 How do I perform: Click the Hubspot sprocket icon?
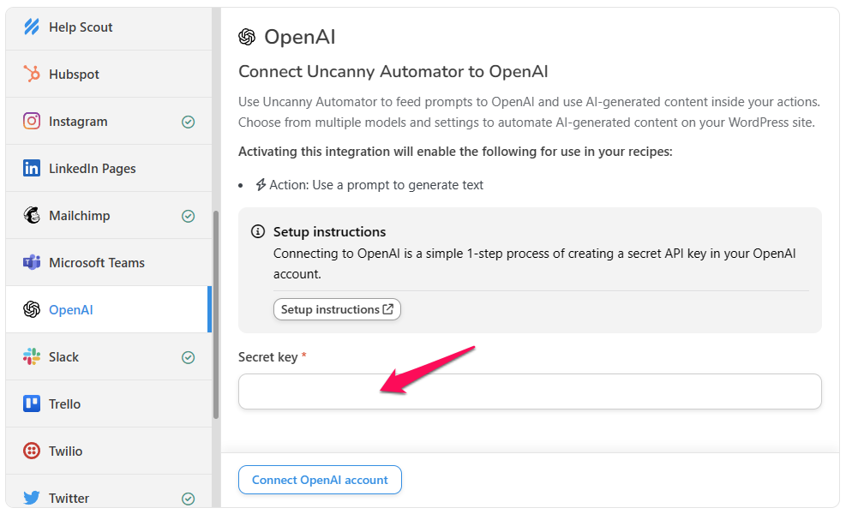pyautogui.click(x=32, y=75)
